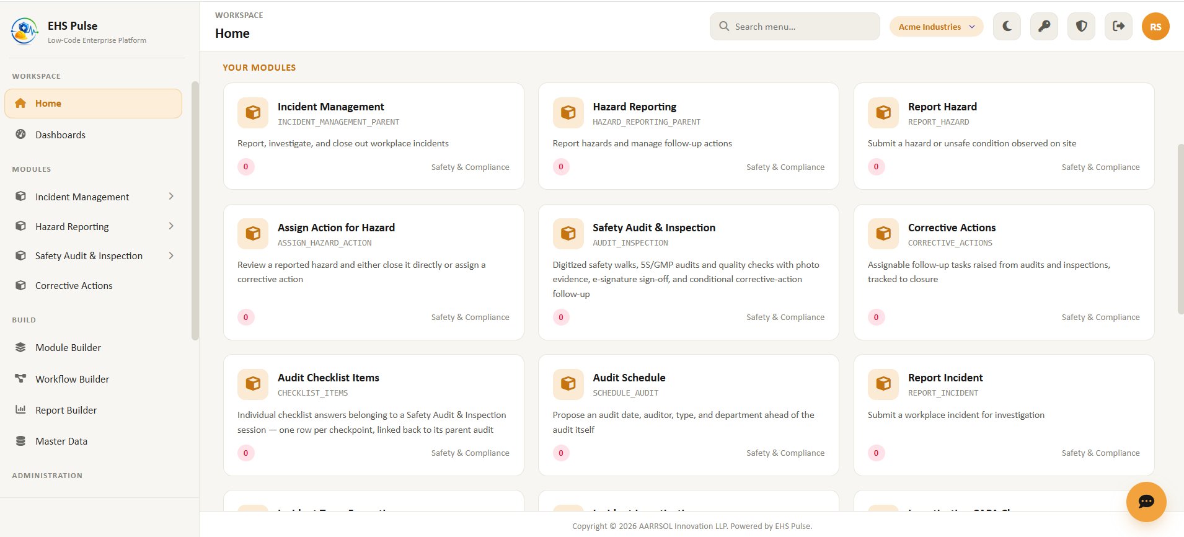Click the Corrective Actions card cube icon
Screen dimensions: 1184x537
point(883,234)
